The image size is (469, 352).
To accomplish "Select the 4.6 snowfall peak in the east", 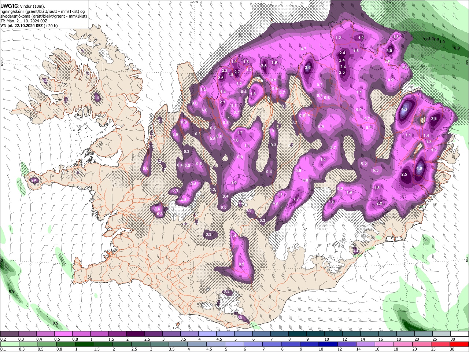I will [x=405, y=109].
